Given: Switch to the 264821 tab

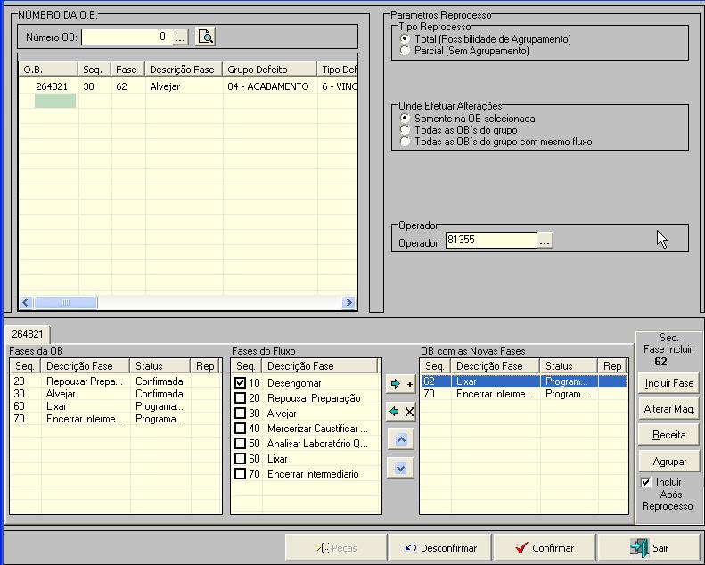Looking at the screenshot, I should pyautogui.click(x=28, y=333).
